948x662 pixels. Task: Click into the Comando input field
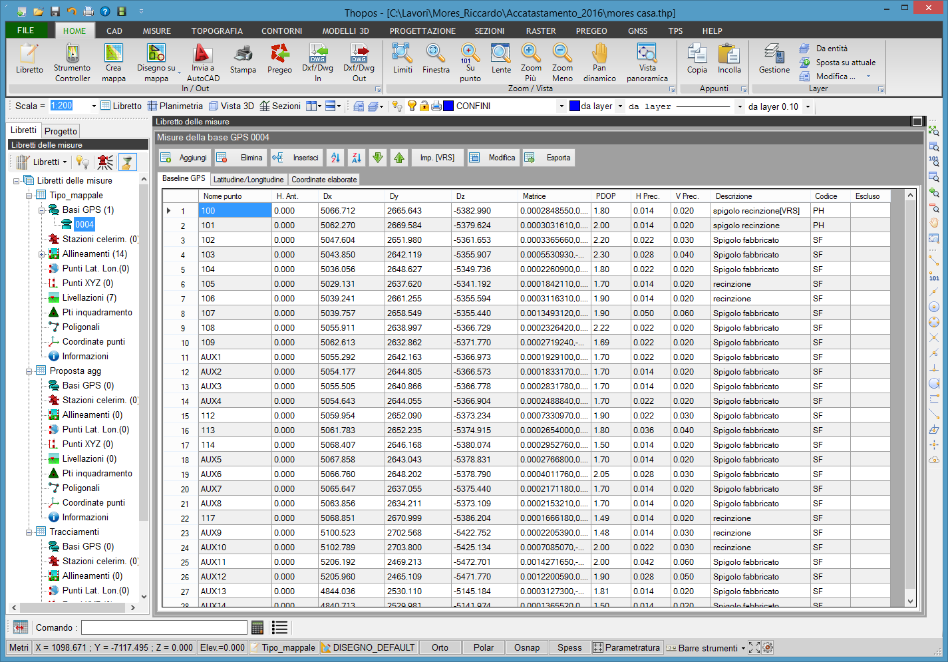click(x=164, y=627)
